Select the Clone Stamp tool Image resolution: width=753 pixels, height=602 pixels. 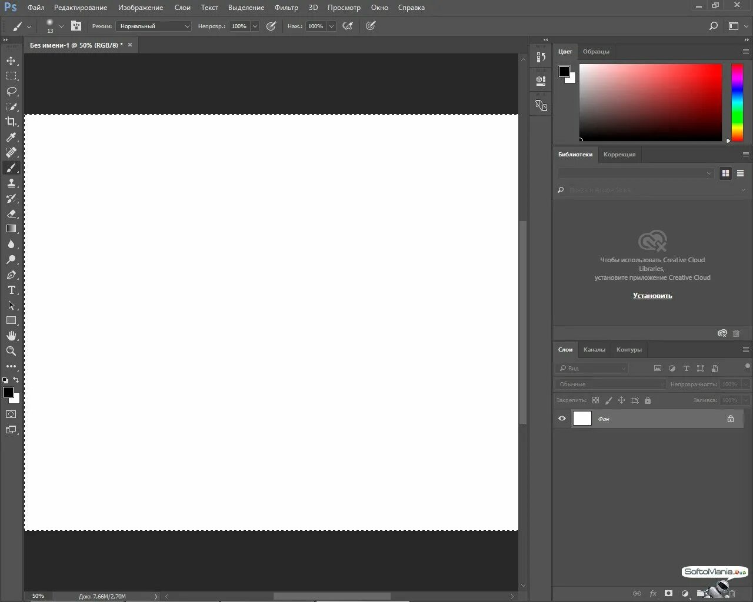click(11, 183)
